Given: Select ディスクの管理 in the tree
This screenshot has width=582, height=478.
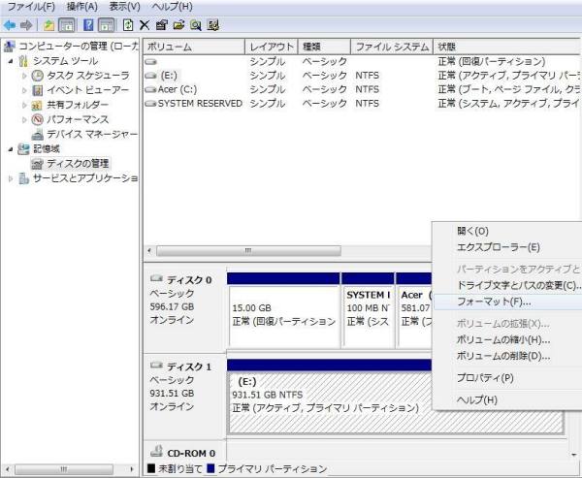Looking at the screenshot, I should click(78, 163).
